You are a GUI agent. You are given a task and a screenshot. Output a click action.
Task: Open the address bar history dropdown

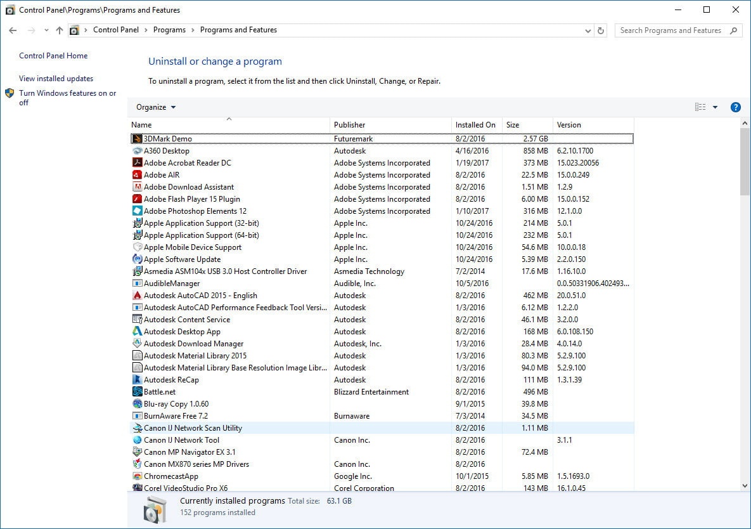click(587, 30)
